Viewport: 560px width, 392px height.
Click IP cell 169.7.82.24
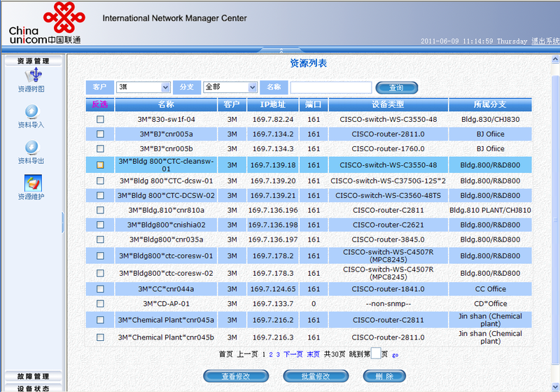tap(273, 119)
